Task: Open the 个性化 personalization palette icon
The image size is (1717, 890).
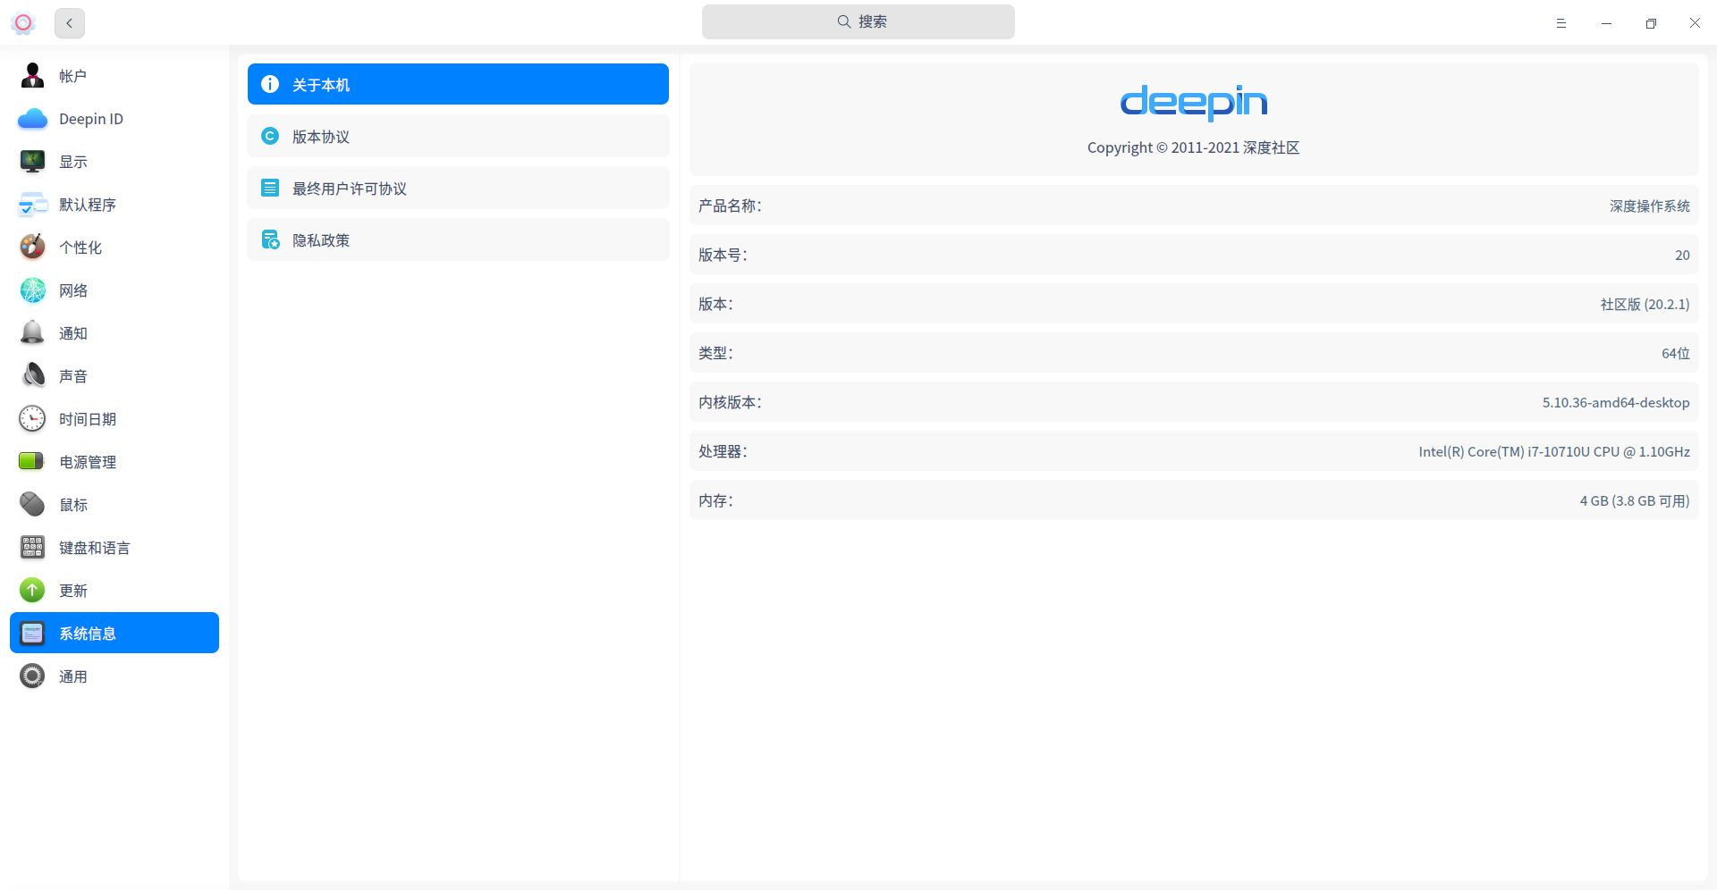Action: point(32,248)
